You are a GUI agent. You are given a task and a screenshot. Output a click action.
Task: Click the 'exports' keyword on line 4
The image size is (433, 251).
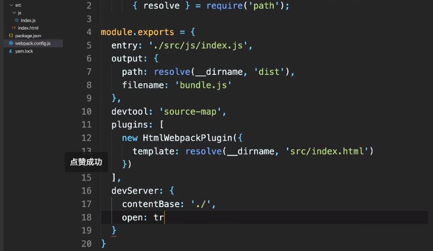click(156, 32)
